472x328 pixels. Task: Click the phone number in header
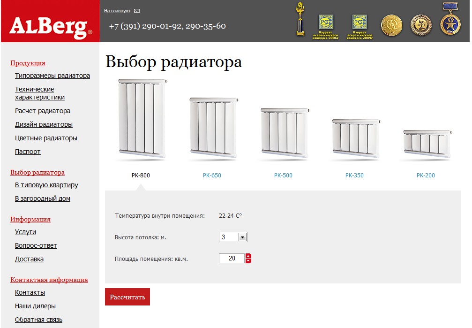(167, 26)
